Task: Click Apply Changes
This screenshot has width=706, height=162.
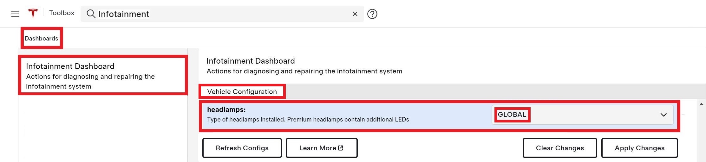Action: (639, 148)
